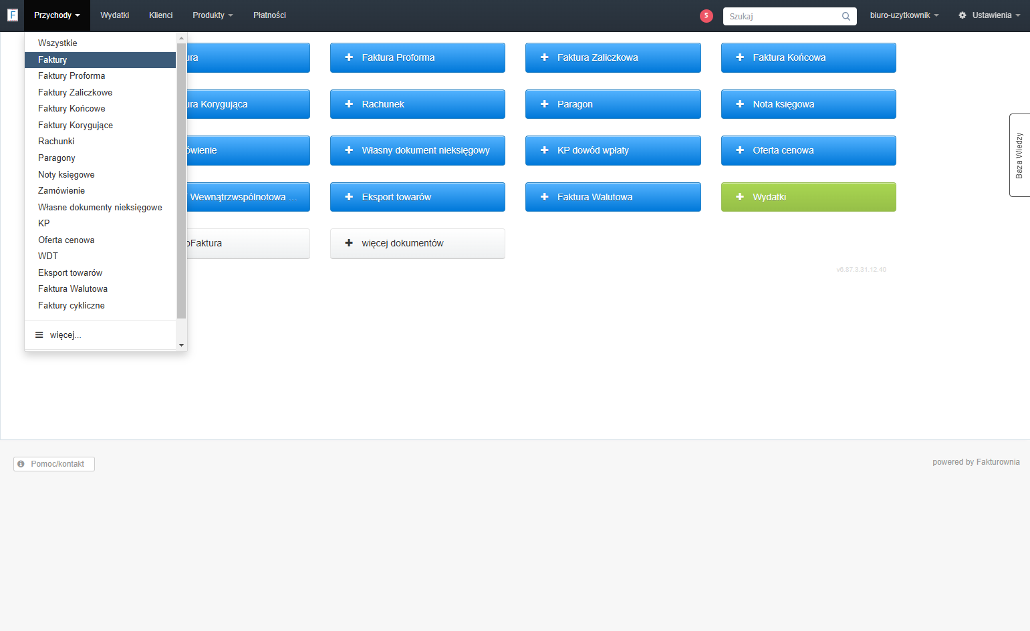Add a KP dowód wpłaty document
1030x631 pixels.
[613, 150]
